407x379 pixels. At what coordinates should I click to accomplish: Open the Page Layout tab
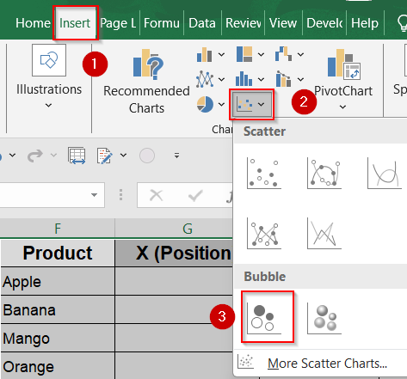pyautogui.click(x=118, y=23)
